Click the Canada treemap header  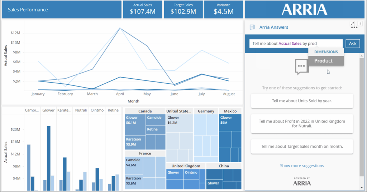(145, 111)
